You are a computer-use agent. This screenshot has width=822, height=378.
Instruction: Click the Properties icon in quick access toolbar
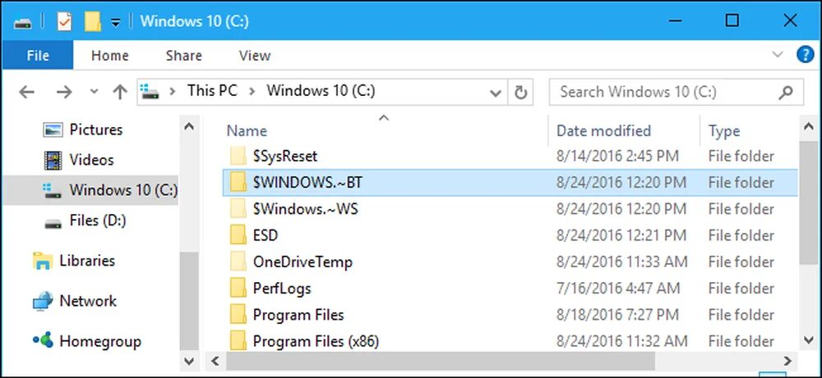tap(65, 20)
